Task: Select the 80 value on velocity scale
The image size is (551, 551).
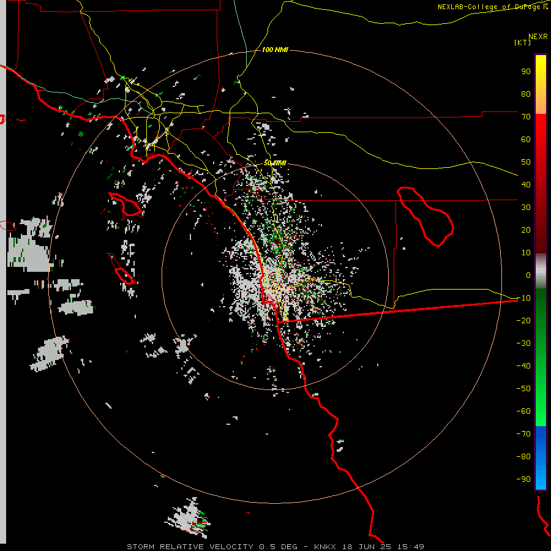Action: pyautogui.click(x=526, y=94)
